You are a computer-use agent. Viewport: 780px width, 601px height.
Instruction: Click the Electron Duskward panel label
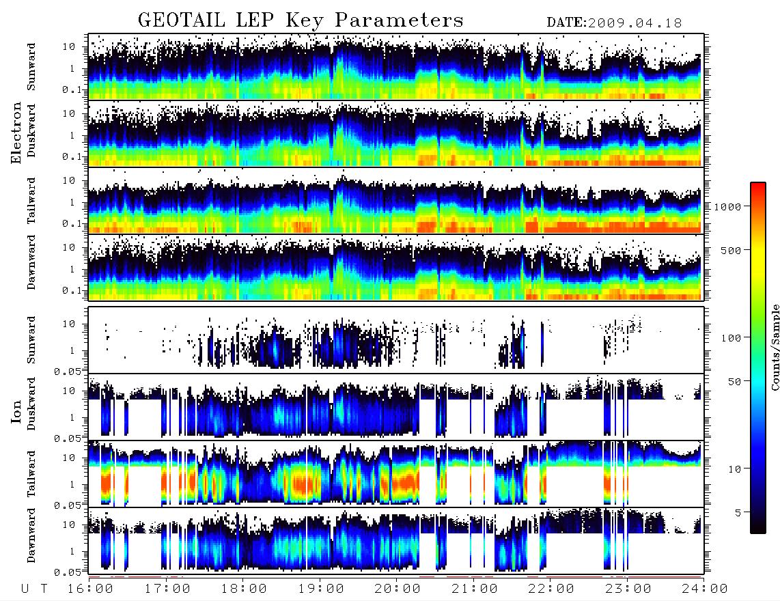(x=31, y=130)
